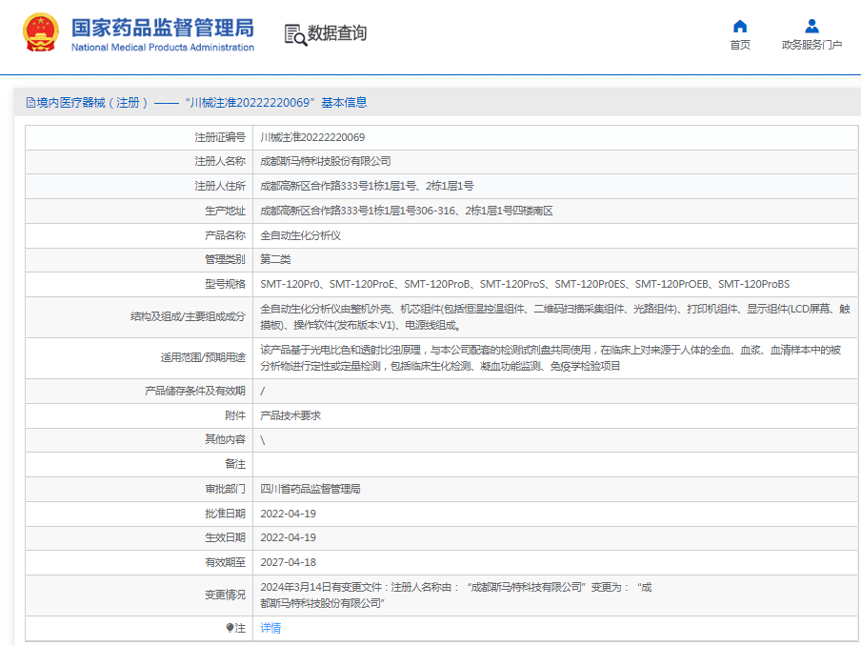Screen dimensions: 861x646
Task: Click the government service portal user icon
Action: point(811,26)
